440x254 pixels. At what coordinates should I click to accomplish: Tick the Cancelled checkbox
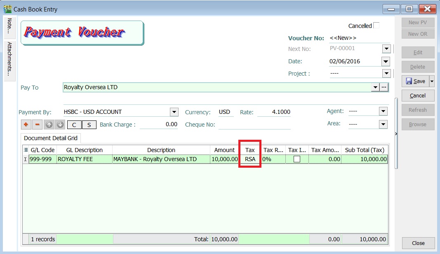tap(376, 25)
